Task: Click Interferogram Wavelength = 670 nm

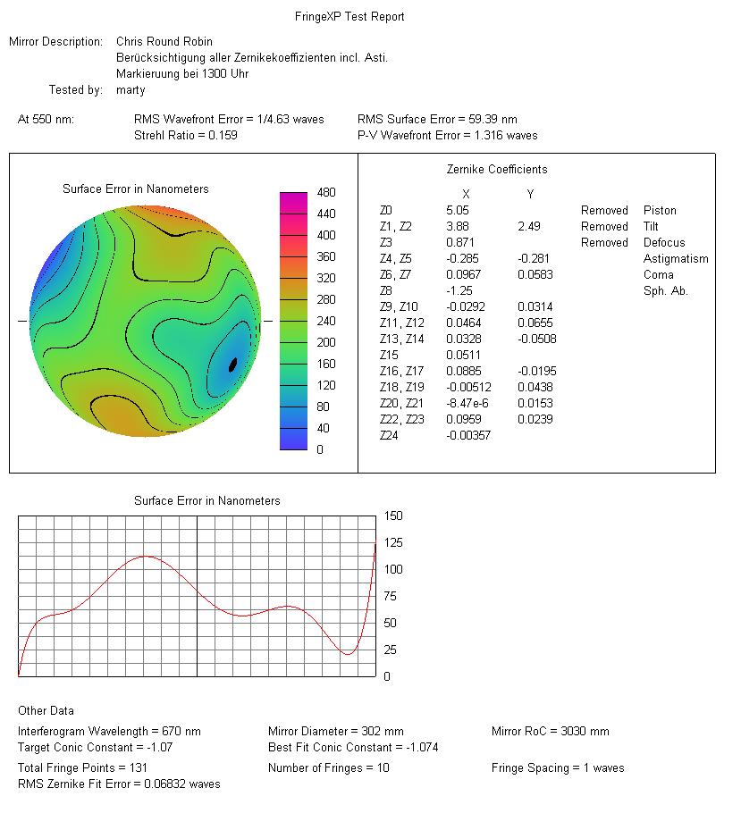Action: [x=109, y=732]
